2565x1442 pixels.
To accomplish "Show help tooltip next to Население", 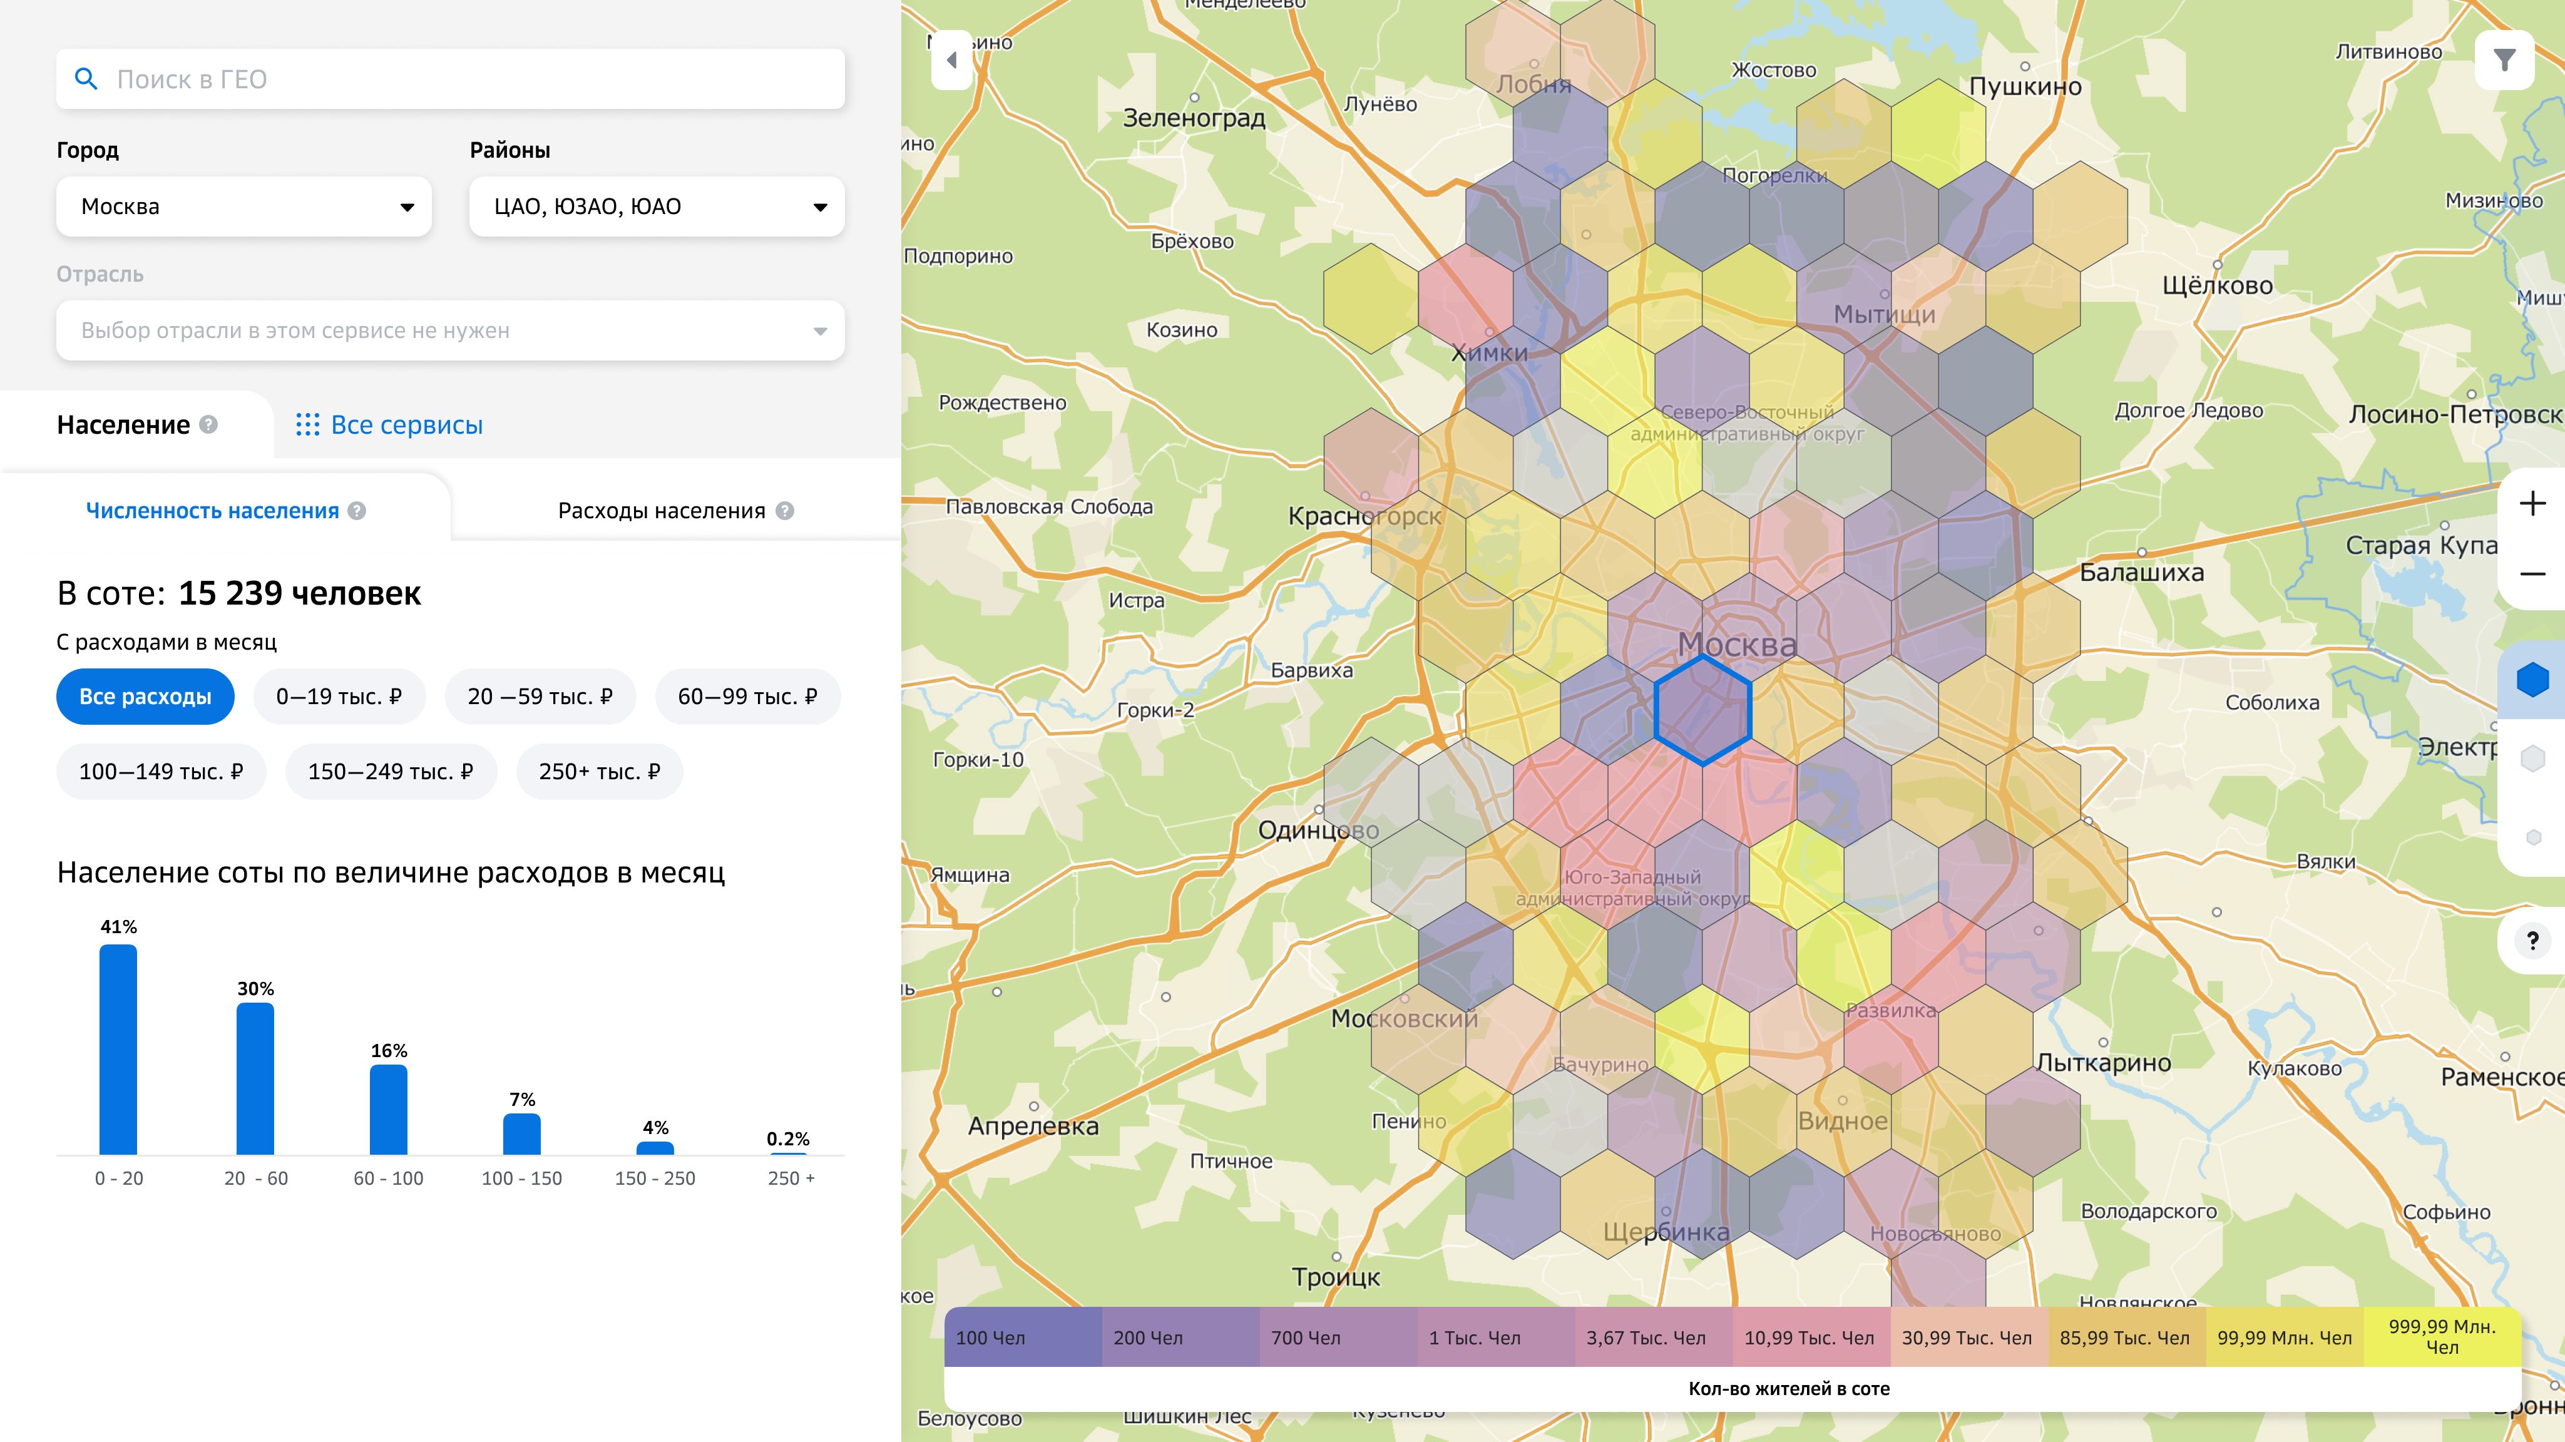I will (208, 424).
